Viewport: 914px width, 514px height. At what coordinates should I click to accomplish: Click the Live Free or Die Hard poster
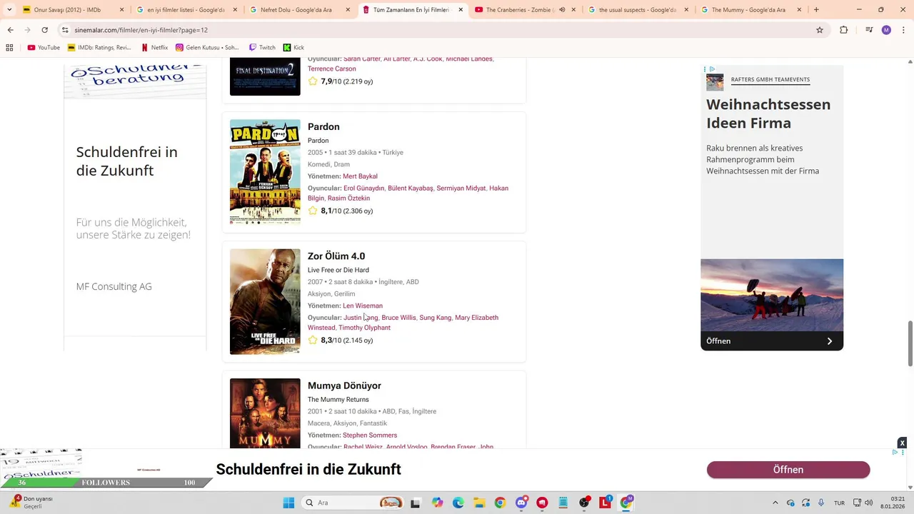tap(265, 301)
